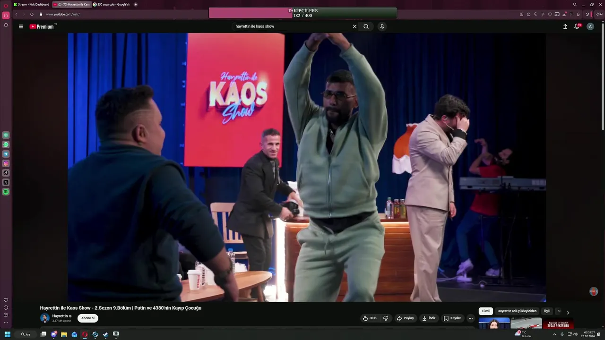Open Spotify in Opera sidebar
This screenshot has height=340, width=605.
pos(6,192)
